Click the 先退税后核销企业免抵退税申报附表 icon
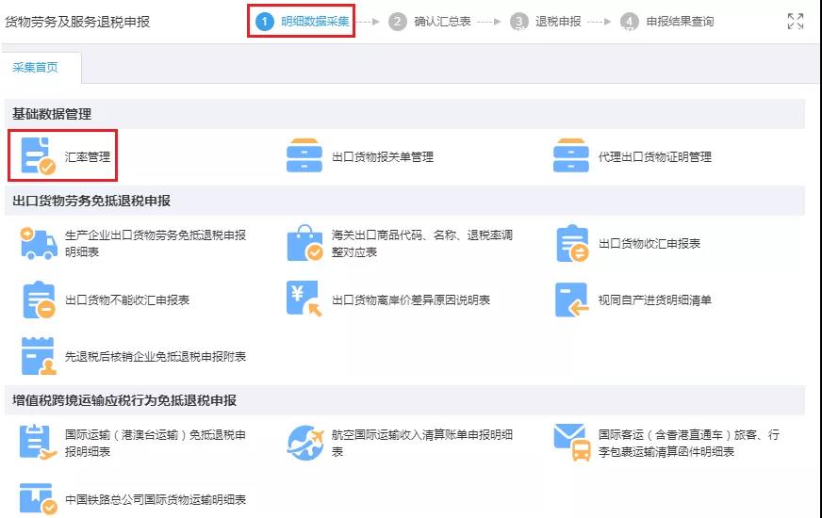Screen dimensions: 822x518 click(40, 356)
